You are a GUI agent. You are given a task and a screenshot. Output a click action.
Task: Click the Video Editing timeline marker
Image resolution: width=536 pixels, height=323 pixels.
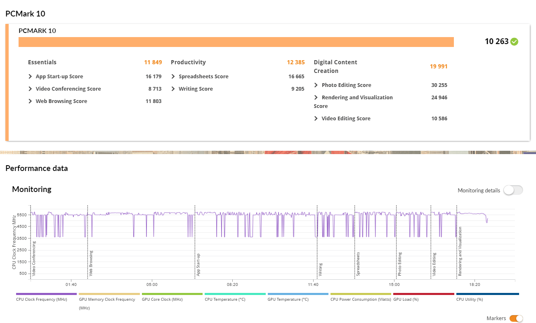click(x=434, y=264)
